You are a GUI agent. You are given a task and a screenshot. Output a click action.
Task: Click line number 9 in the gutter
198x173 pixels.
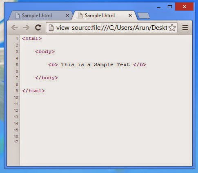pyautogui.click(x=17, y=91)
